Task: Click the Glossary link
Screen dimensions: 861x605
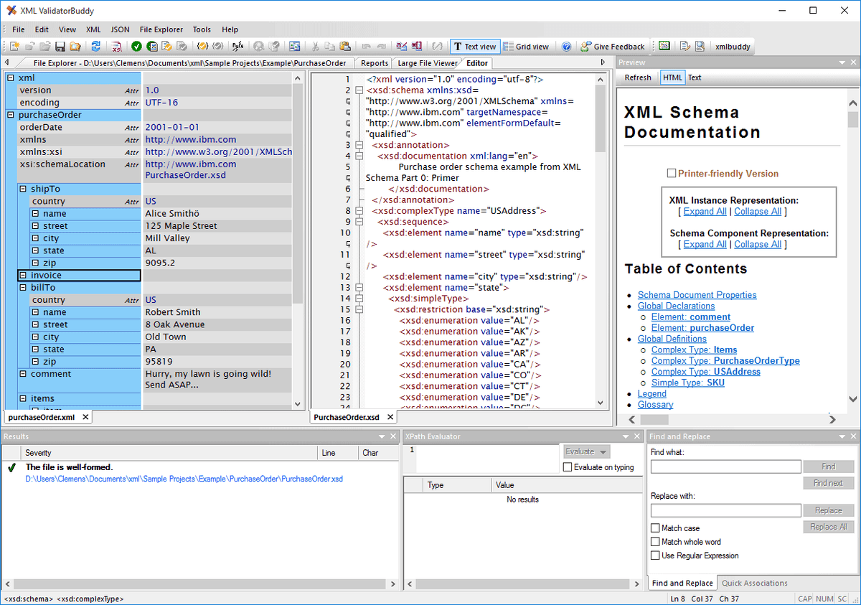Action: coord(655,405)
